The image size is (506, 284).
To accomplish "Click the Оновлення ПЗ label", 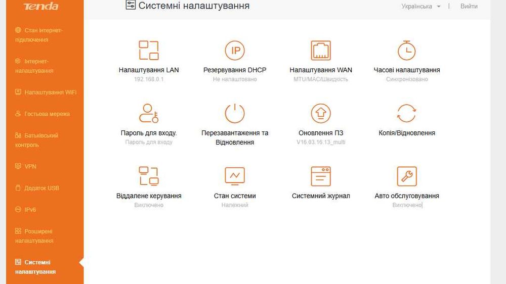I will (321, 133).
